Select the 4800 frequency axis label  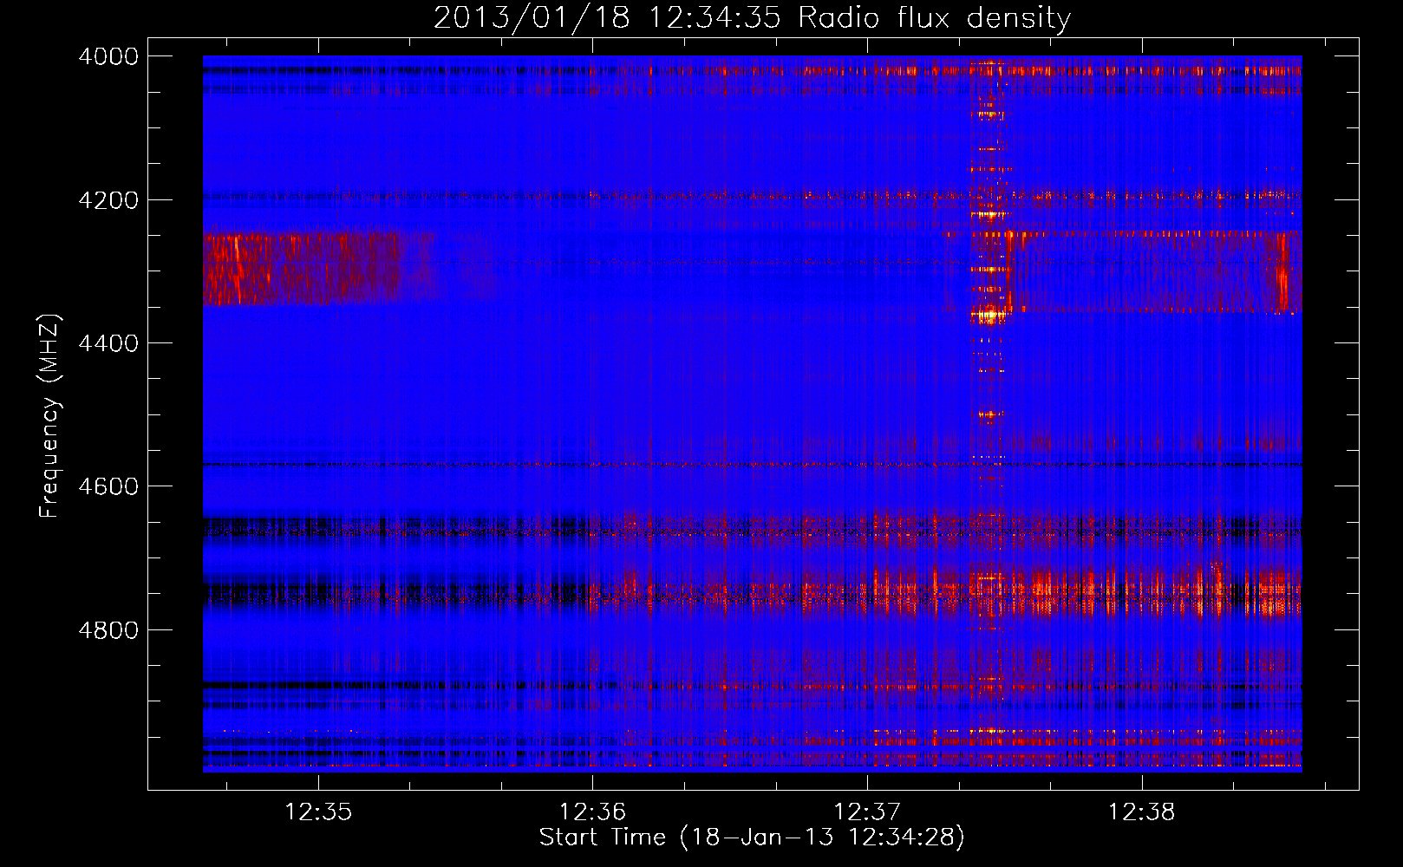point(108,630)
